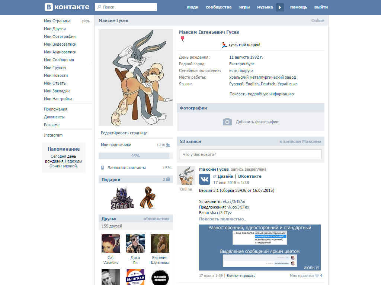Viewport: 381px width, 285px height.
Task: Open short link vk.cc/3rITex
Action: (238, 207)
